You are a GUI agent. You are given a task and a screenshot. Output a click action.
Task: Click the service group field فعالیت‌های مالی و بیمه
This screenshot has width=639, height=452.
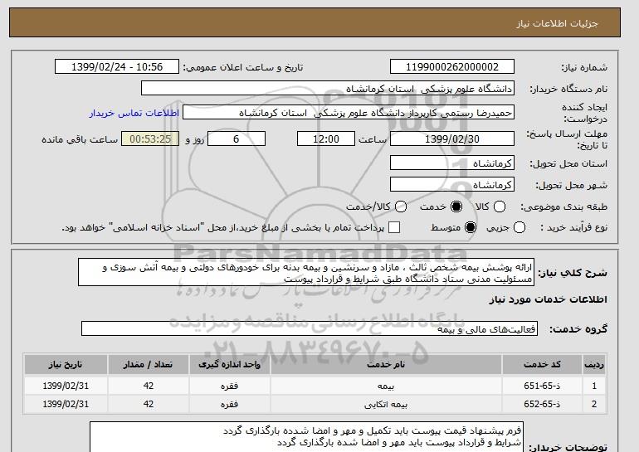310,328
